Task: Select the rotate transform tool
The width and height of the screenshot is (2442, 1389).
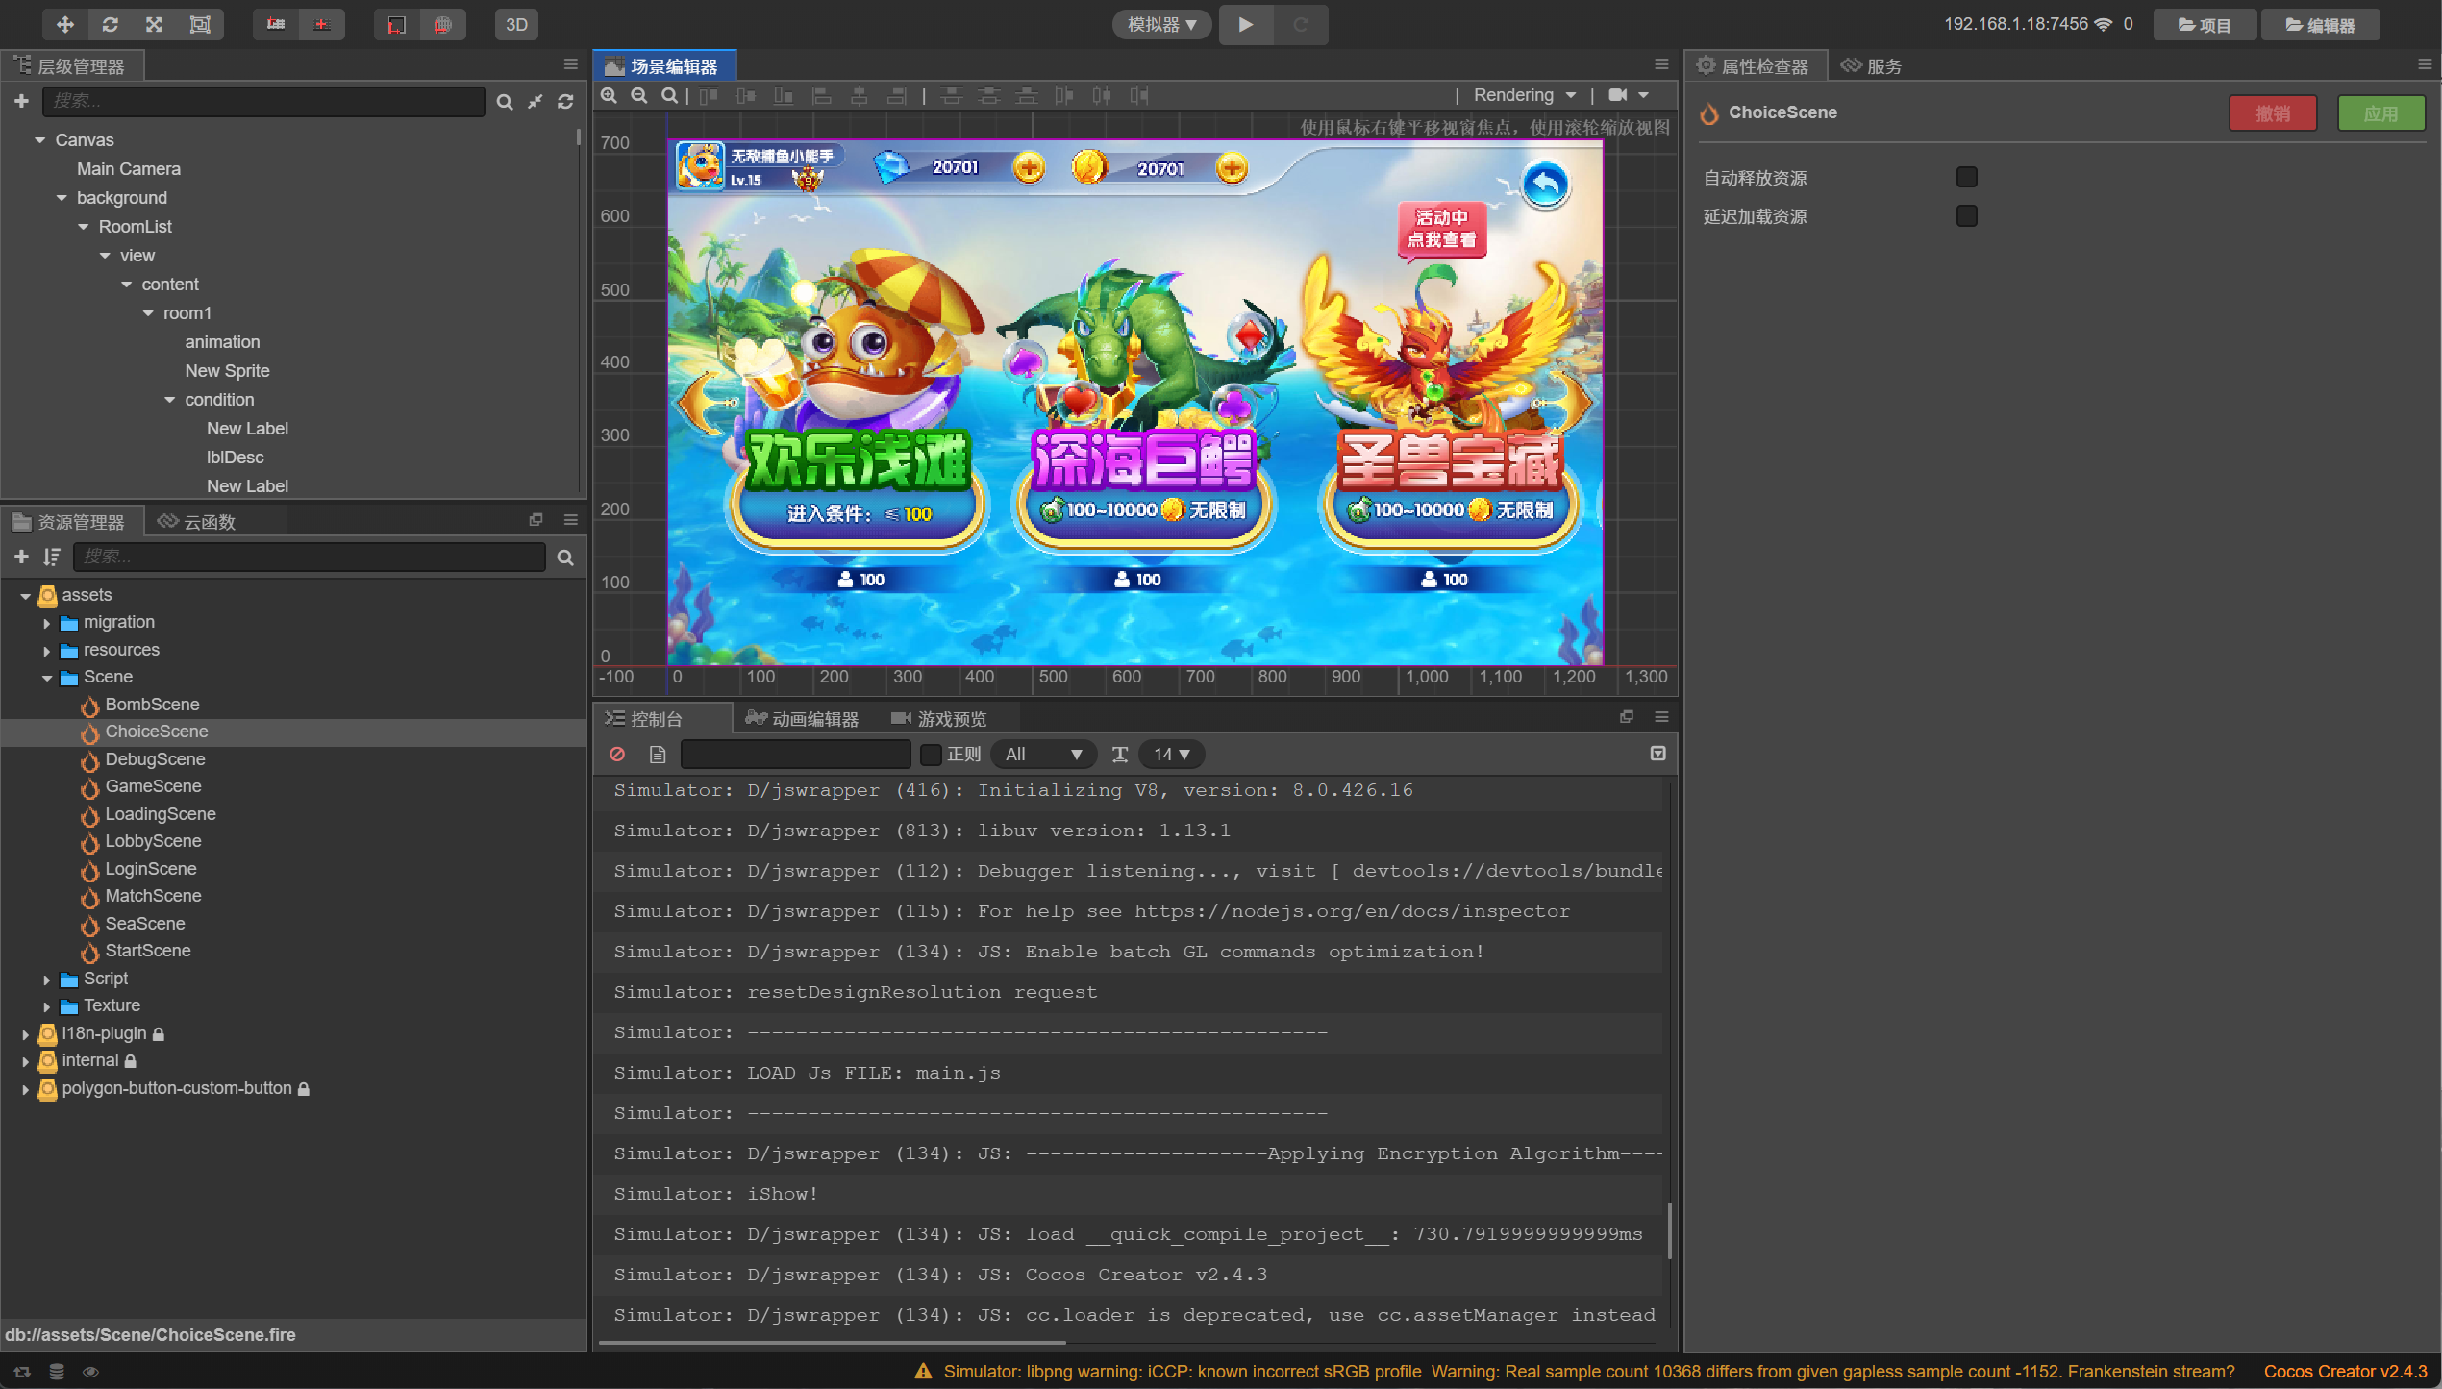Action: [110, 24]
